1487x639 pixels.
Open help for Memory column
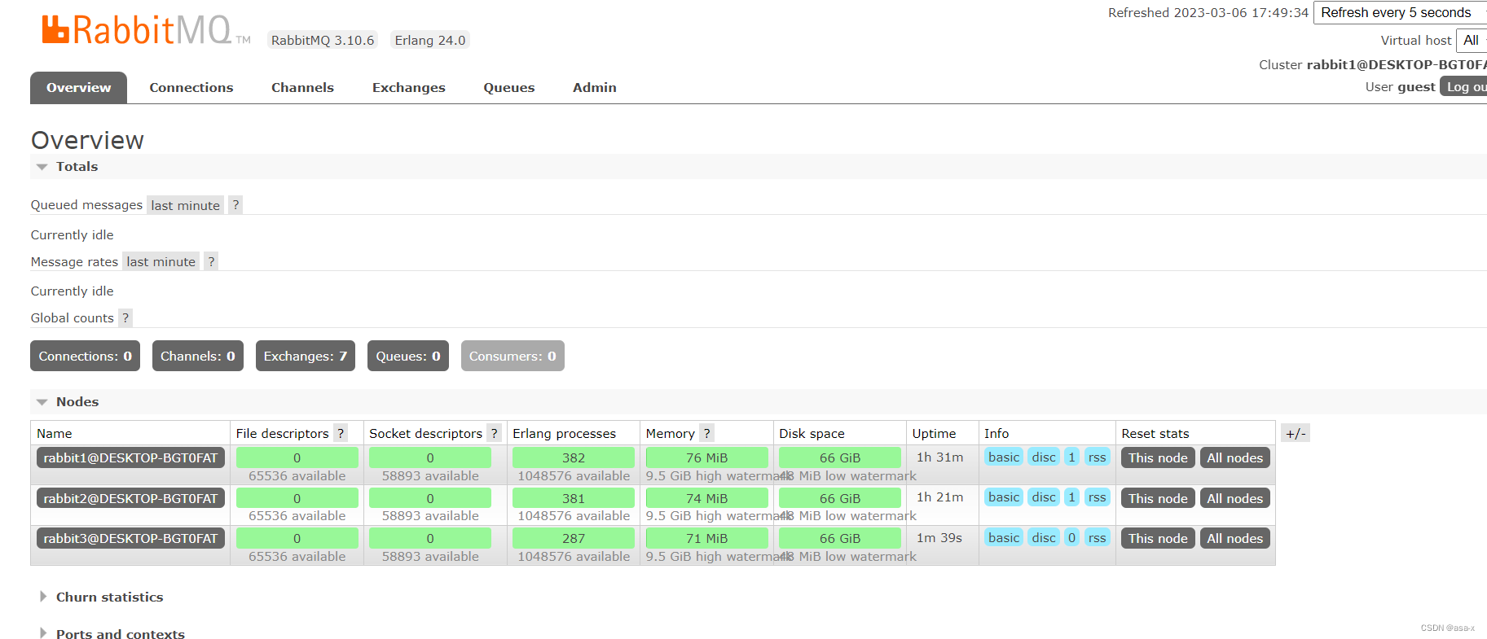(706, 433)
